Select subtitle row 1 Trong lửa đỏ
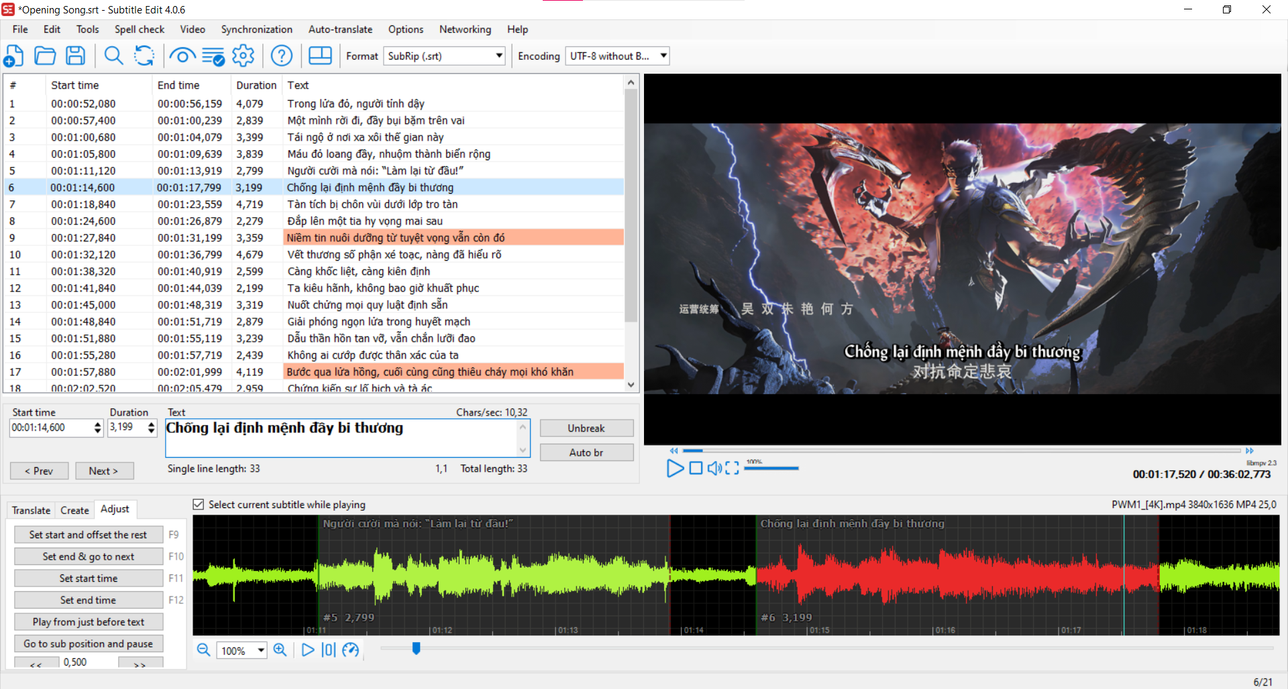This screenshot has width=1288, height=689. (314, 103)
